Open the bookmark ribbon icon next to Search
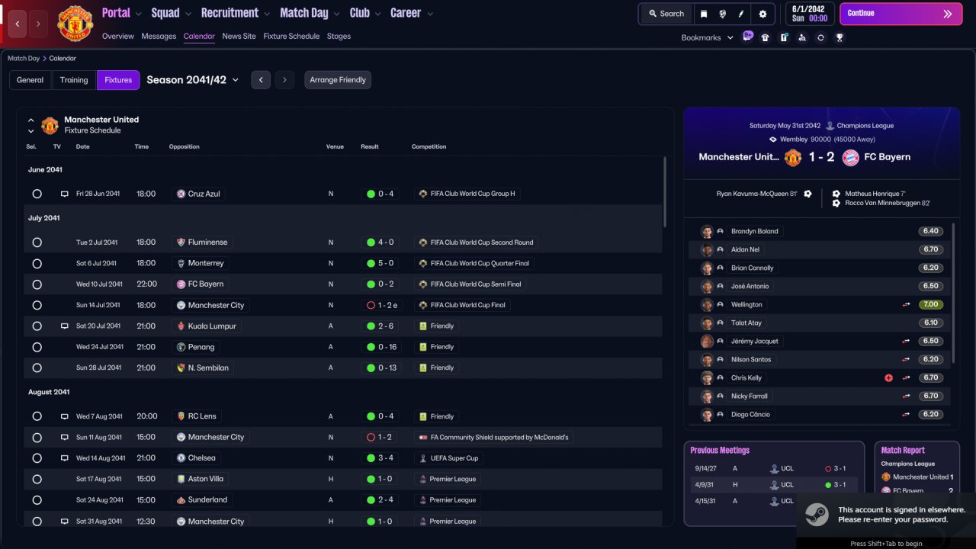This screenshot has height=549, width=976. pyautogui.click(x=704, y=14)
